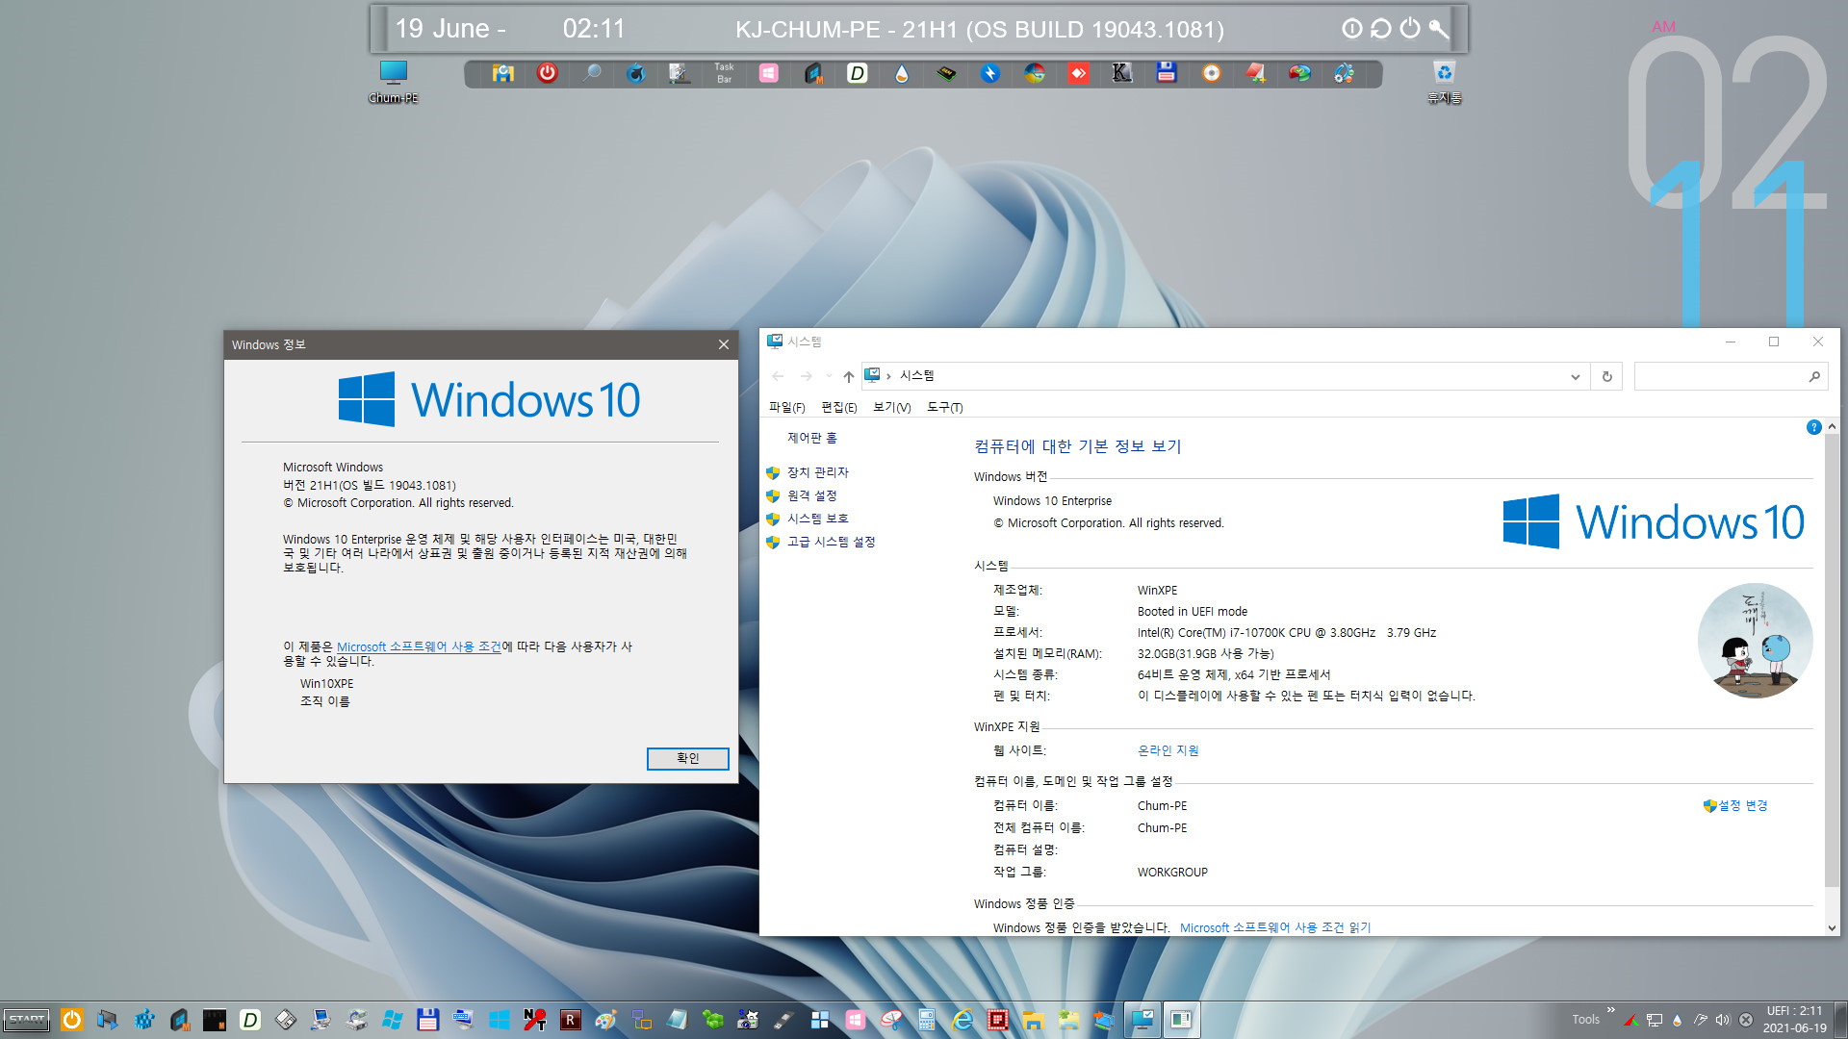Click the speaker volume icon in system tray
Screen dimensions: 1848x1039
[x=1722, y=1020]
